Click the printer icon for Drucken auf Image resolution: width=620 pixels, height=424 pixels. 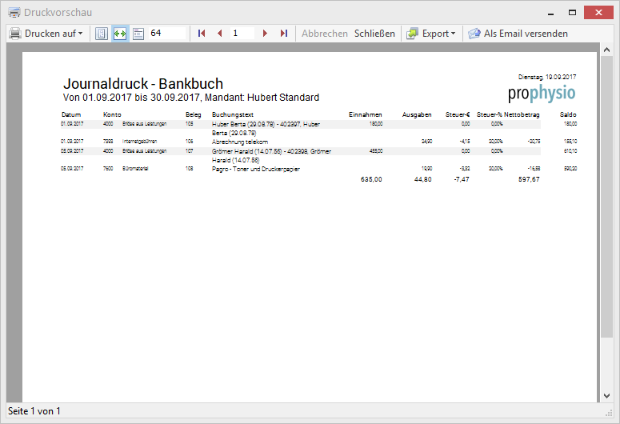click(15, 34)
